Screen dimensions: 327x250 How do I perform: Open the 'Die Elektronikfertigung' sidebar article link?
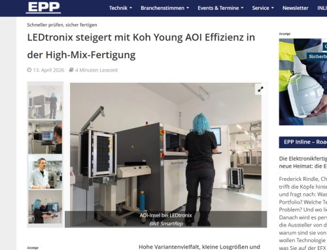(303, 163)
